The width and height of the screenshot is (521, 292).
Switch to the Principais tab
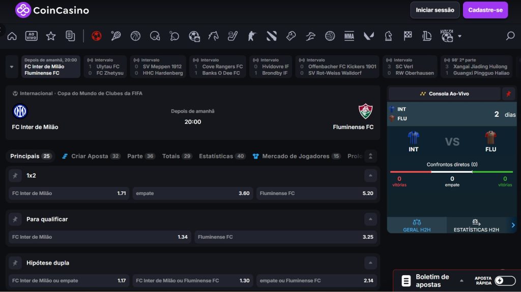click(31, 156)
